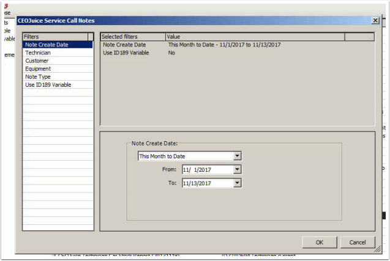Viewport: 390px width, 261px height.
Task: Click the This Month to Date value cell
Action: pyautogui.click(x=224, y=45)
